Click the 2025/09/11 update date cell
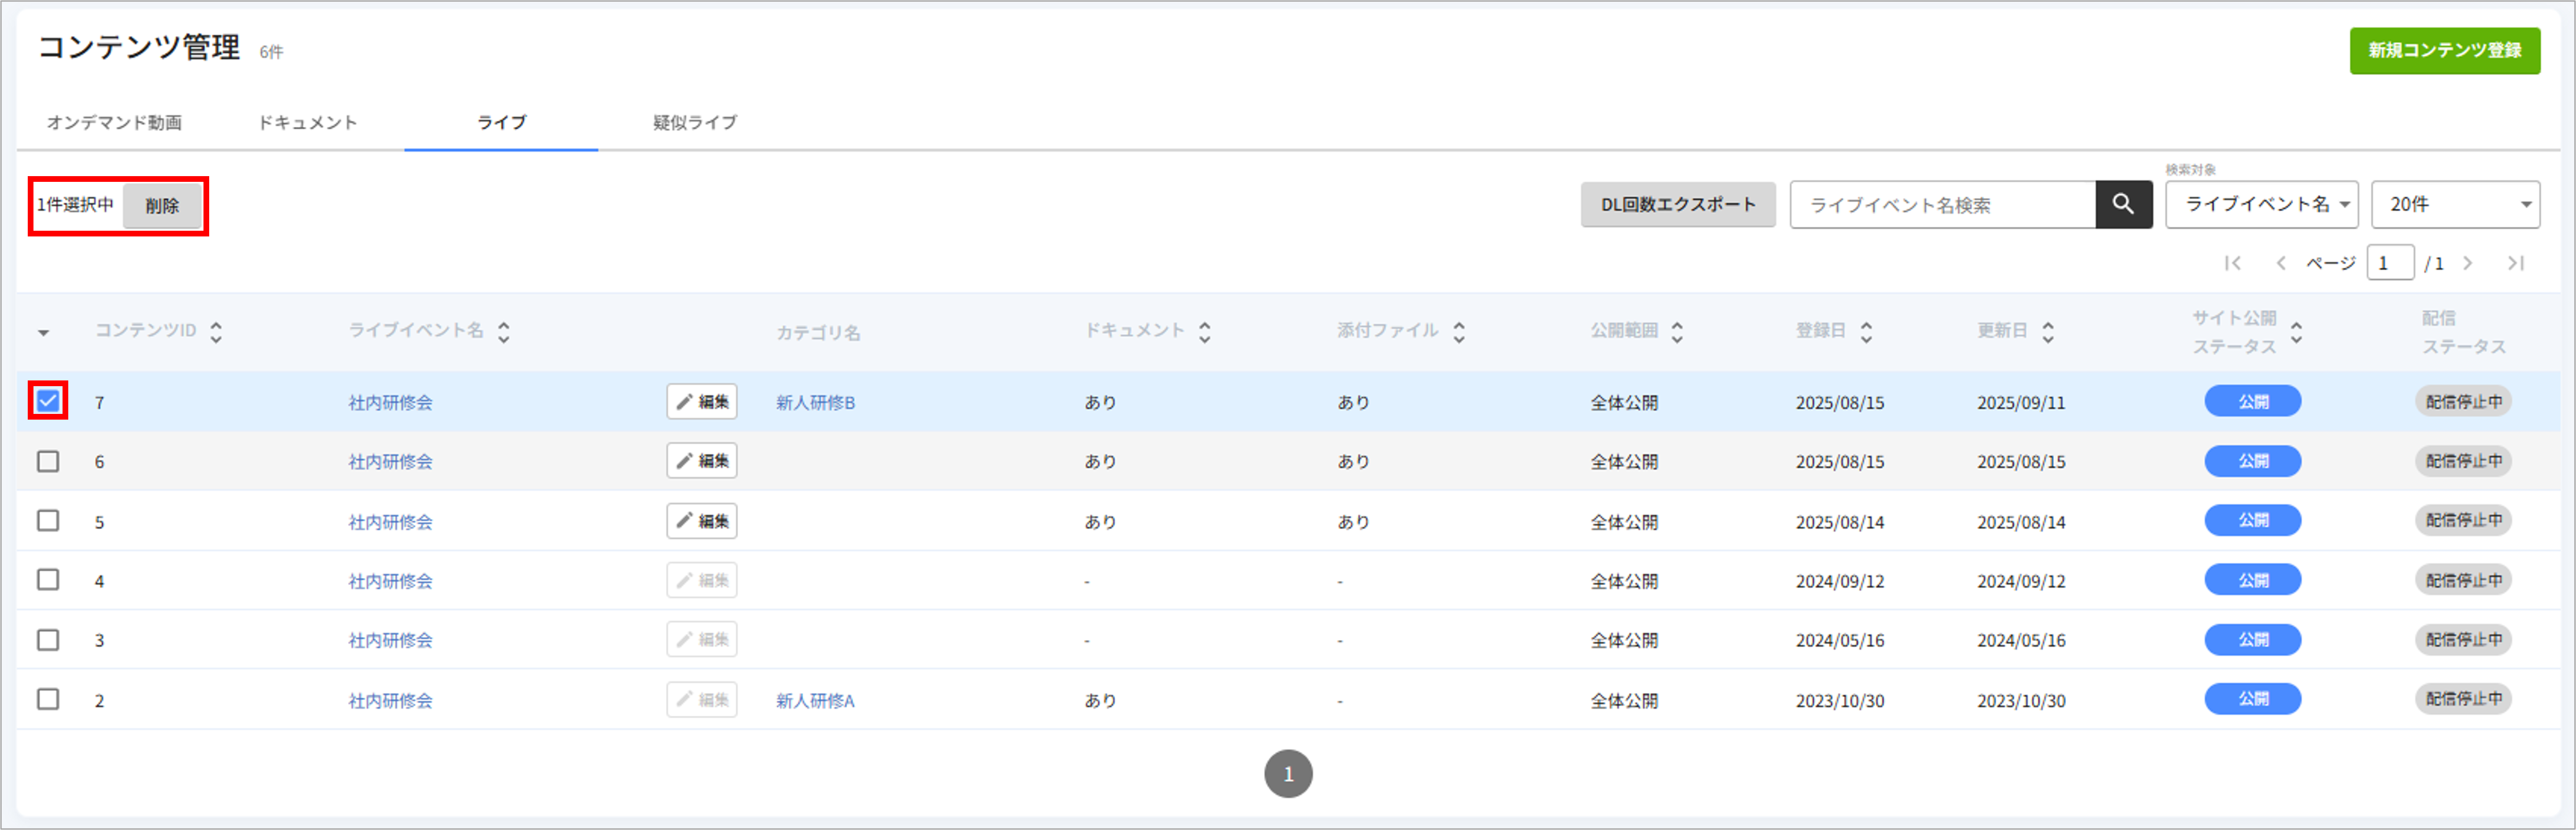Image resolution: width=2576 pixels, height=830 pixels. pyautogui.click(x=2021, y=403)
